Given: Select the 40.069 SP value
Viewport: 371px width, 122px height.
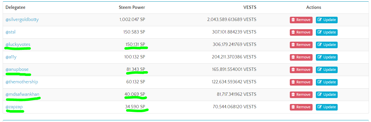Looking at the screenshot, I should coord(135,94).
